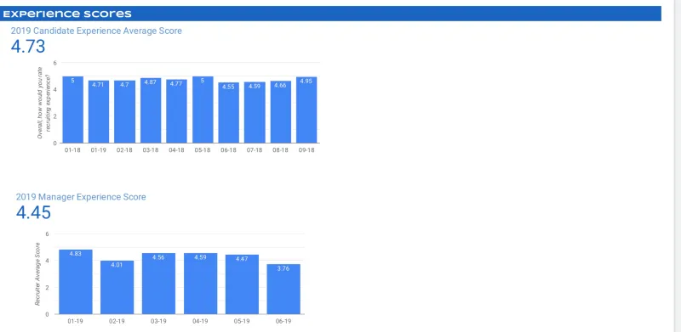Click the 01-18 bar showing score 5
681x332 pixels.
[x=72, y=110]
